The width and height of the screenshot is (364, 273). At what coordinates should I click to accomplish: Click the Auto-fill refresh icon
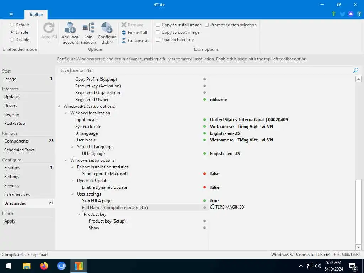click(x=49, y=28)
